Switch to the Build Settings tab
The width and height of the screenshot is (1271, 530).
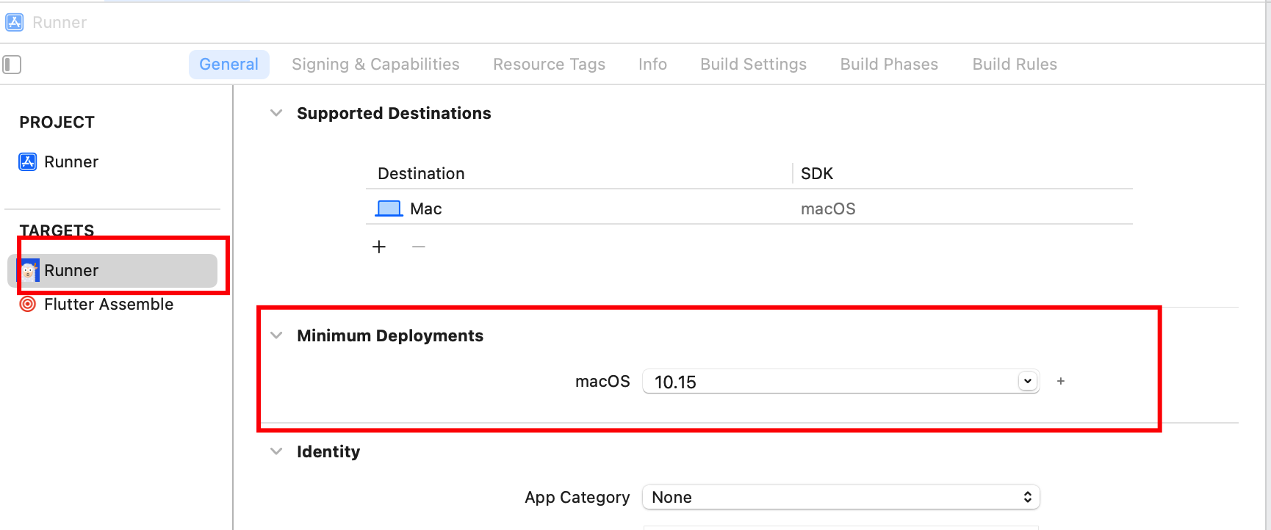753,64
